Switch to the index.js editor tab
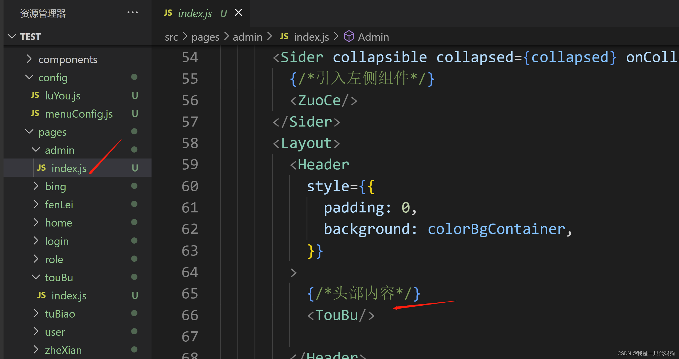 195,13
